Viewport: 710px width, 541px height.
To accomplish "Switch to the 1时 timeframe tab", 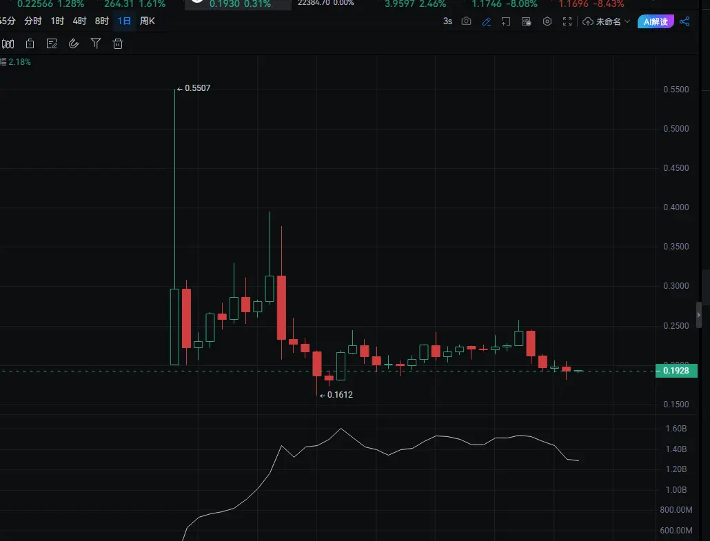I will (57, 21).
